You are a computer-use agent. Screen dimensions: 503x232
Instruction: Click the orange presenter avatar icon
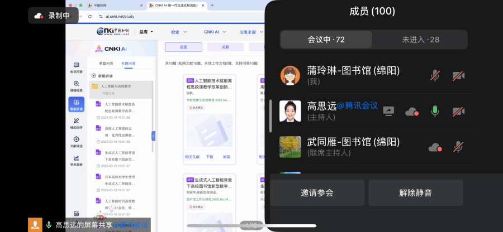pos(35,225)
